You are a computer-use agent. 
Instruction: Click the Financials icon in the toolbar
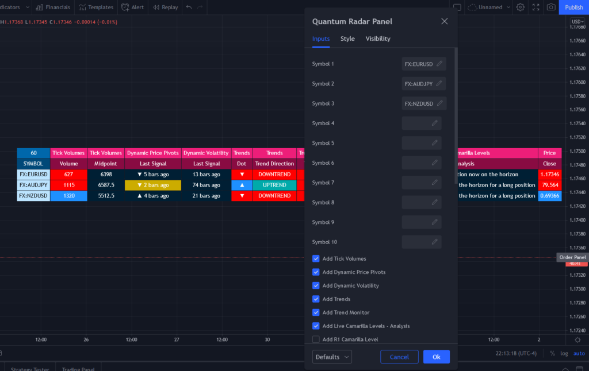click(52, 7)
